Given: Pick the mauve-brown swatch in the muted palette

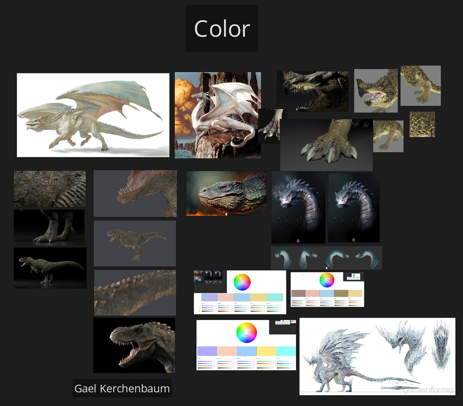Looking at the screenshot, I should [298, 293].
